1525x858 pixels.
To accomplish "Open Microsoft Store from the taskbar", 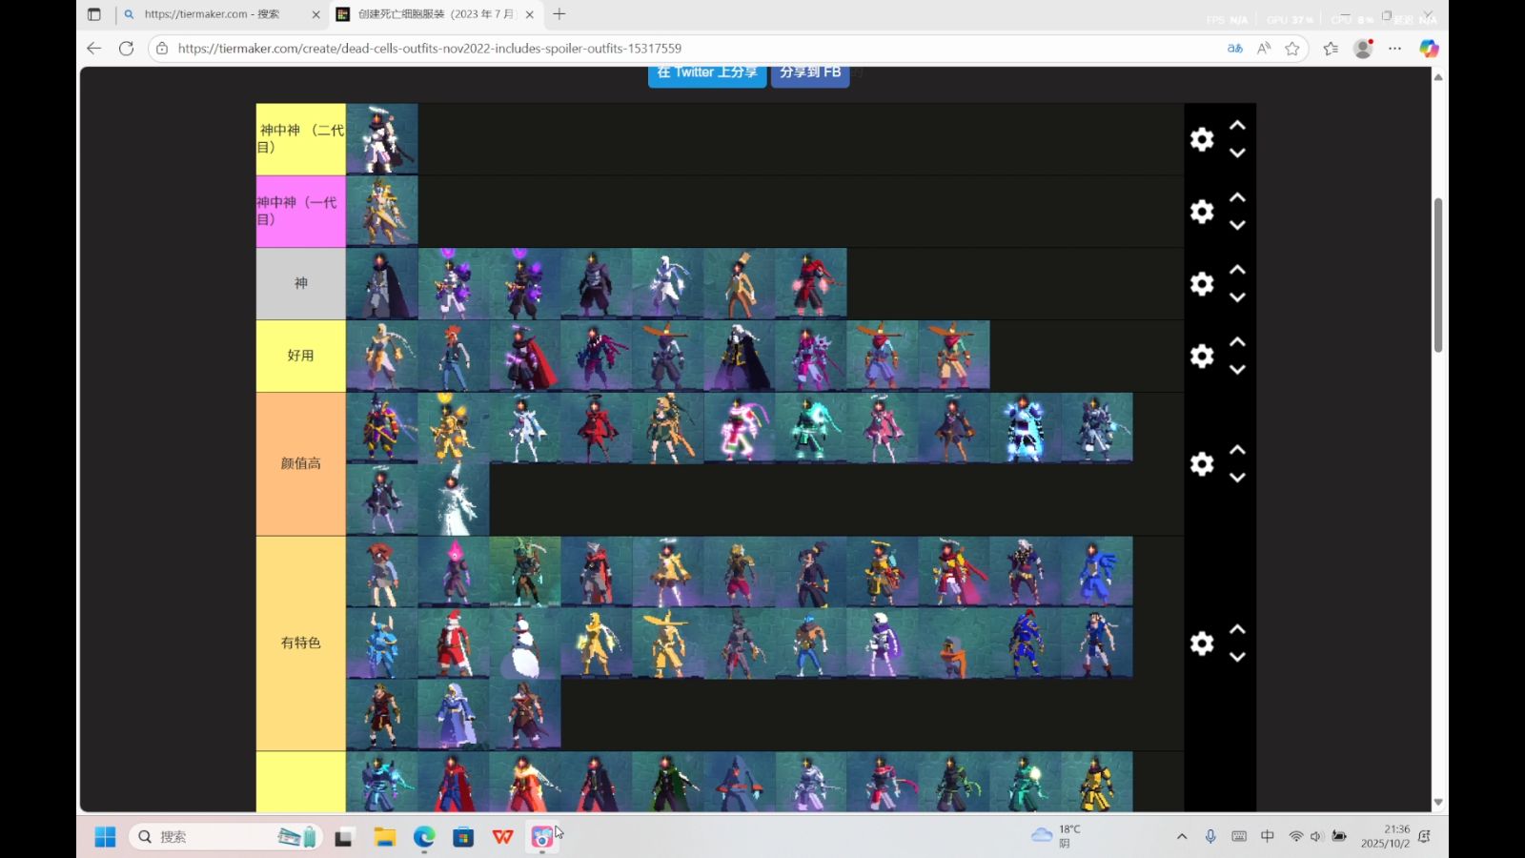I will (463, 837).
